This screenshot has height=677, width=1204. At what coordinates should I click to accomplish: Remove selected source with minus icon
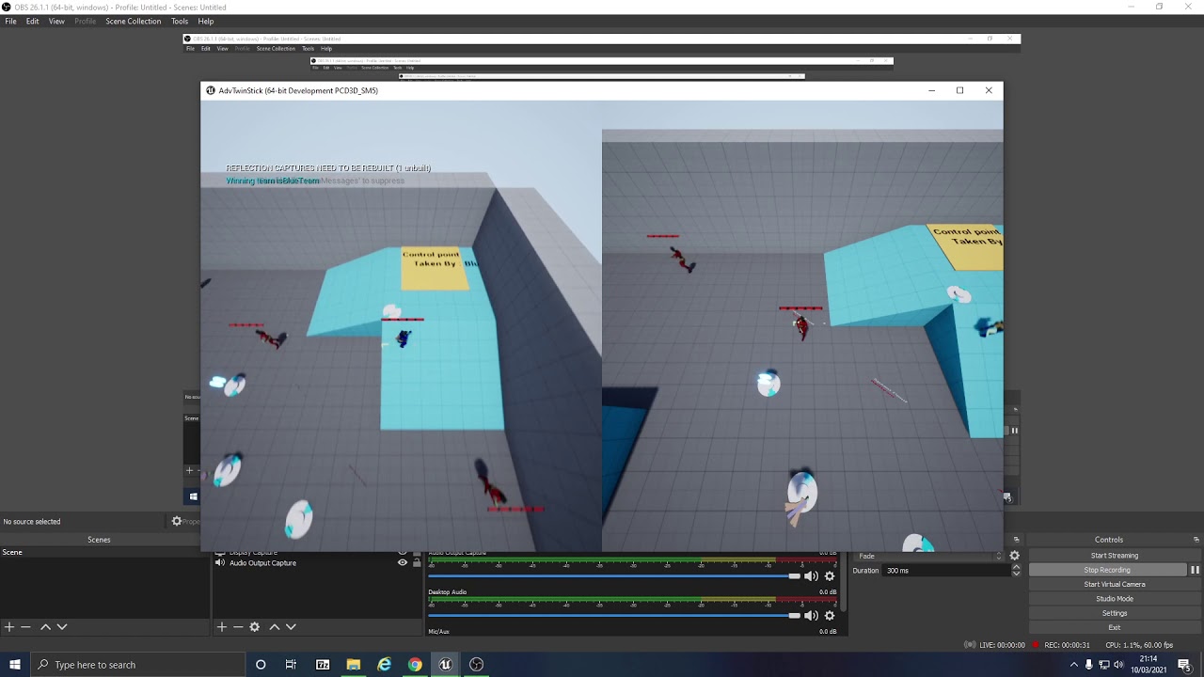(238, 626)
